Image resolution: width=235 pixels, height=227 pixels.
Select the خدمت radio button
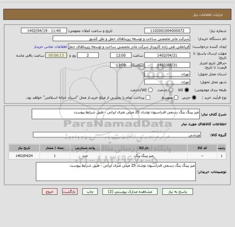(x=171, y=90)
